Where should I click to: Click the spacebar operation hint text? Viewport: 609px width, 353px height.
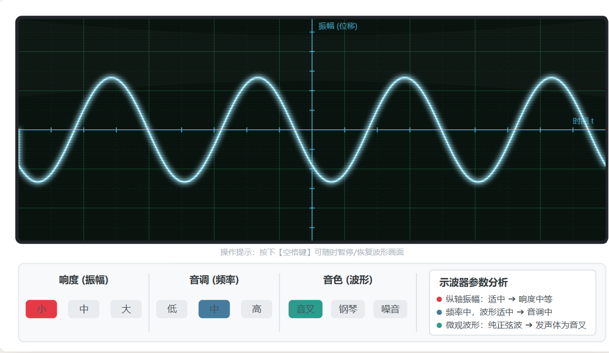[312, 252]
